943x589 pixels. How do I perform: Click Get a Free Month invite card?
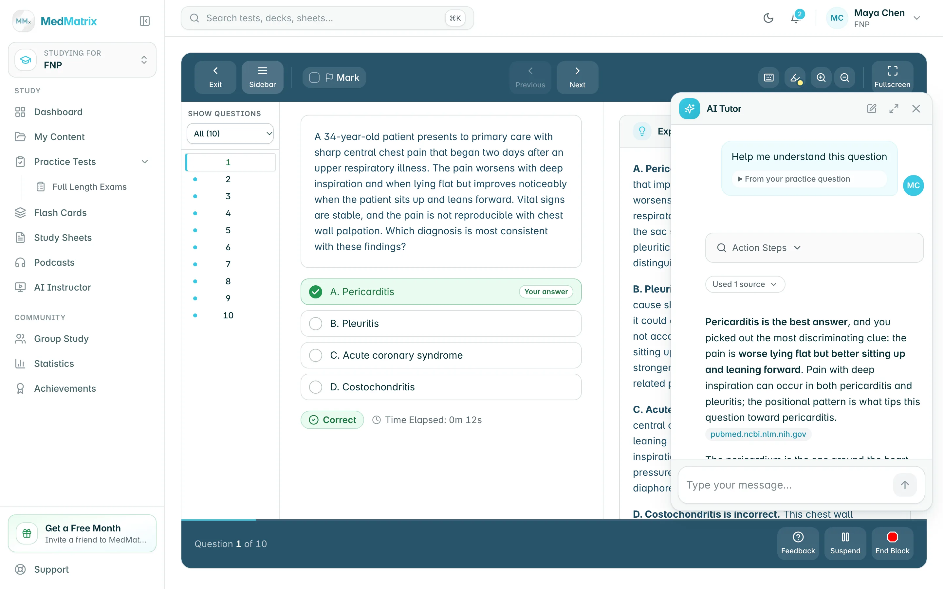pos(82,533)
